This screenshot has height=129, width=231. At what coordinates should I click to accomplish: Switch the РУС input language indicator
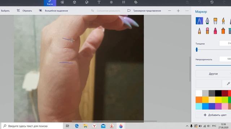pos(214,126)
